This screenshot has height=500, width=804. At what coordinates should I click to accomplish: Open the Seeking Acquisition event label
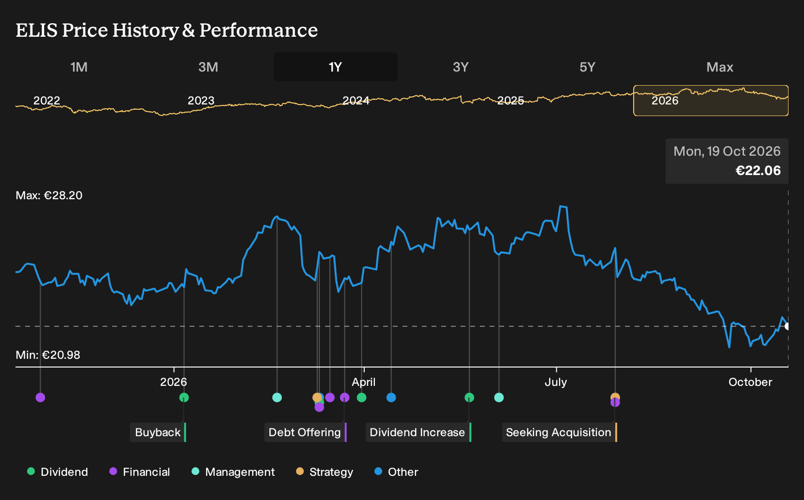coord(559,432)
